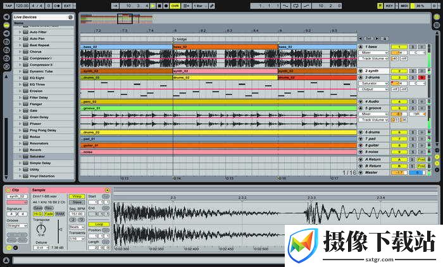
Task: Open the Live Devices browser icon
Action: pyautogui.click(x=6, y=25)
